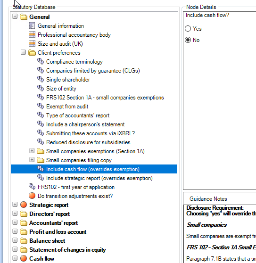Click the Client preferences folder icon
This screenshot has width=256, height=263.
(x=32, y=53)
